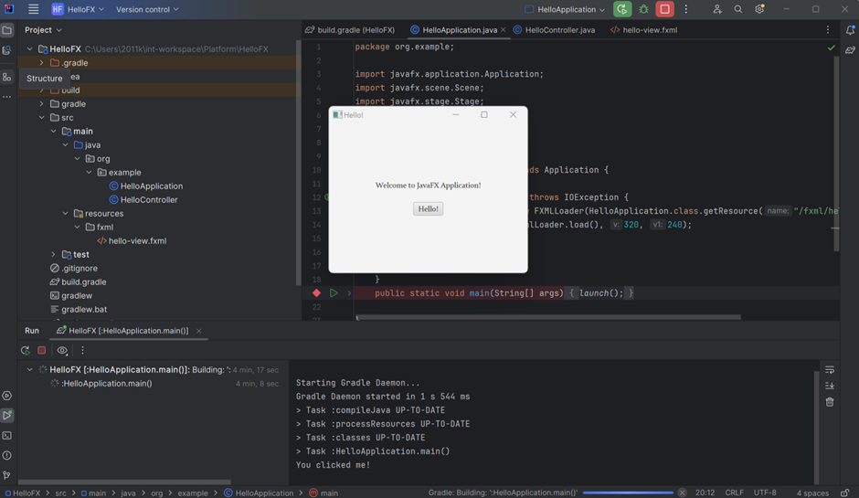Open more run actions next to stop

[x=686, y=9]
